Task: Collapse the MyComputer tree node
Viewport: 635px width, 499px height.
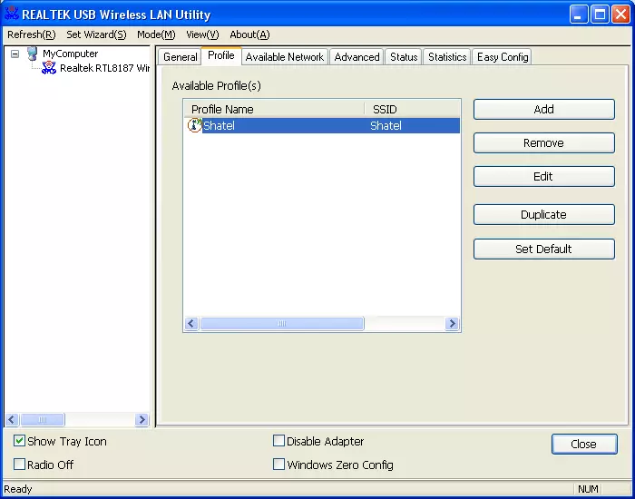Action: click(x=15, y=54)
